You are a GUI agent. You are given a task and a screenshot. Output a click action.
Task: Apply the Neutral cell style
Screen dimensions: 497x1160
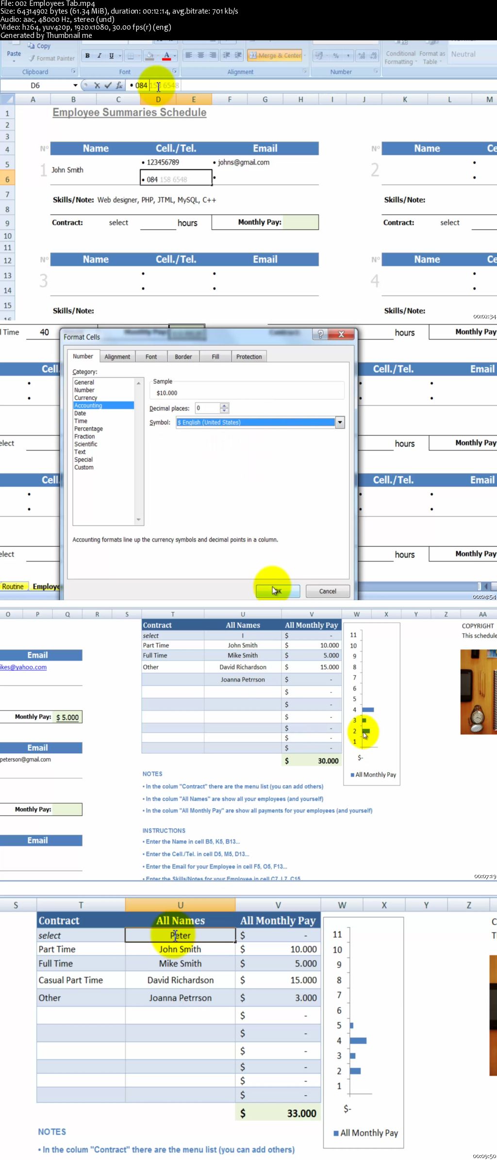464,54
